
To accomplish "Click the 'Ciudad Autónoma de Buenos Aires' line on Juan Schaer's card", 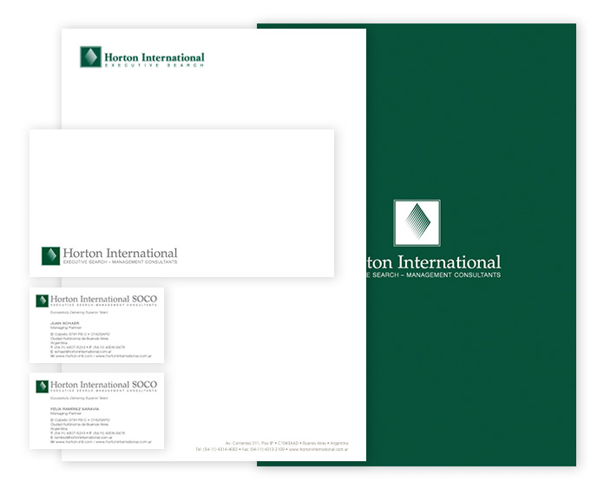I will [x=79, y=339].
